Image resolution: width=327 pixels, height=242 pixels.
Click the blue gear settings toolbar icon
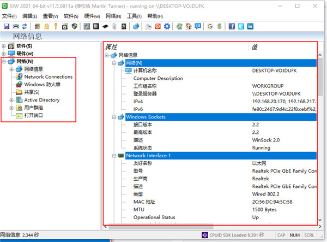(x=167, y=26)
